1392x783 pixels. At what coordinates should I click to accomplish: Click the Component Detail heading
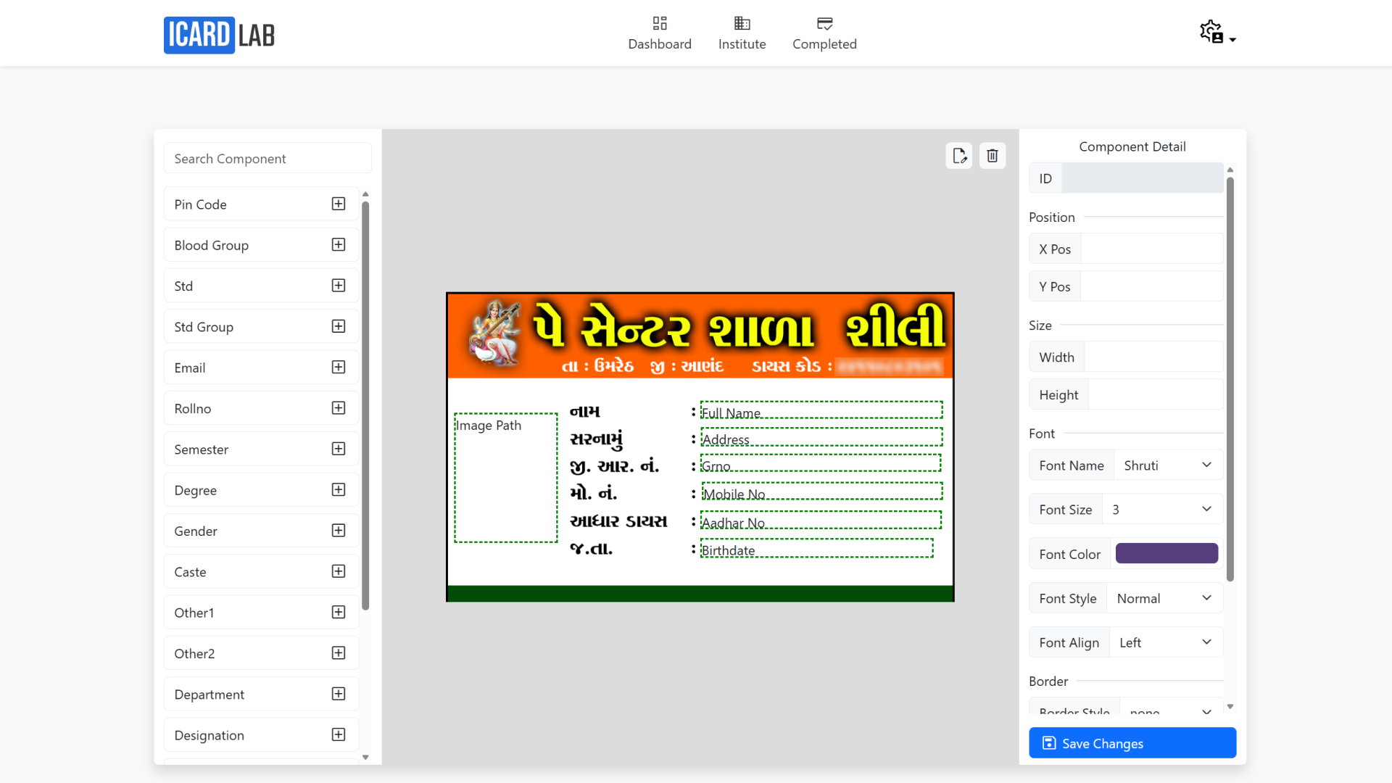click(x=1132, y=146)
